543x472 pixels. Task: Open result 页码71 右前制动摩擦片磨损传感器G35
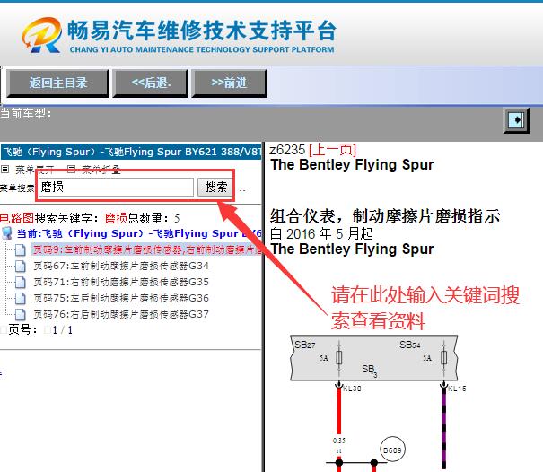[121, 282]
